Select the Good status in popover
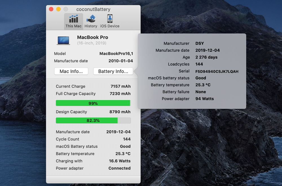The width and height of the screenshot is (282, 186). [x=201, y=78]
